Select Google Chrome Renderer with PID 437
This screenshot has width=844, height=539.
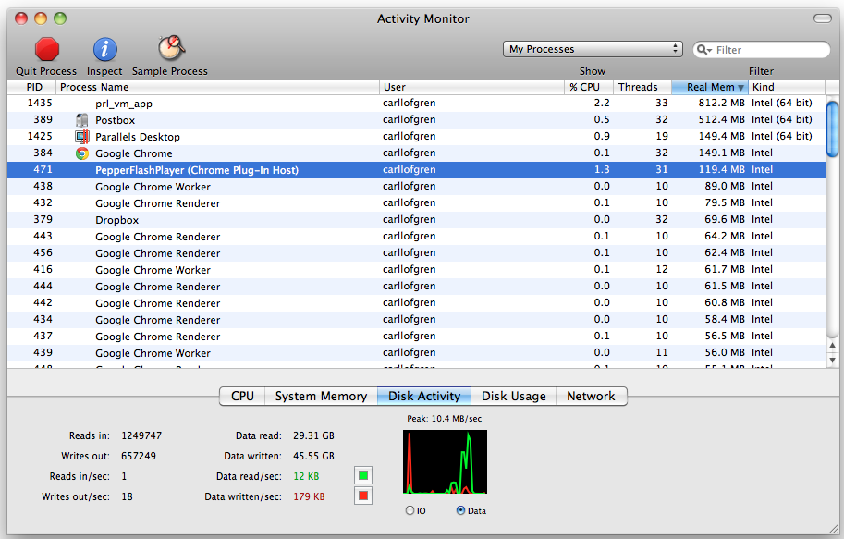click(x=416, y=337)
